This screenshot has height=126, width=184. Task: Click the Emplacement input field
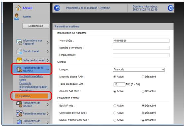click(141, 55)
